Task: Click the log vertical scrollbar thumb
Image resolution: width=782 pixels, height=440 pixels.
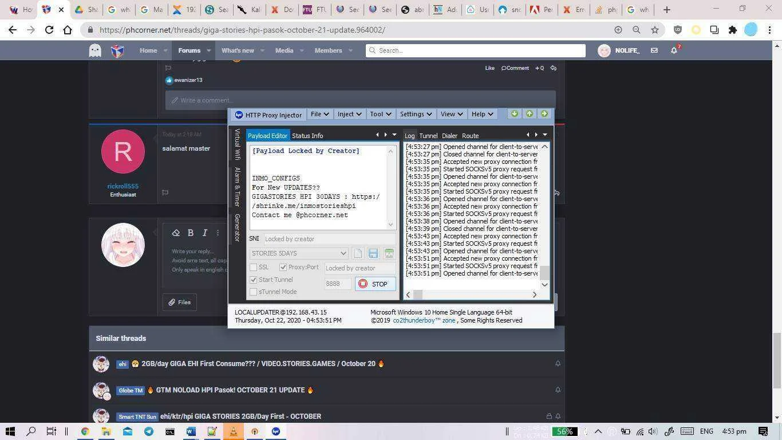Action: click(544, 273)
